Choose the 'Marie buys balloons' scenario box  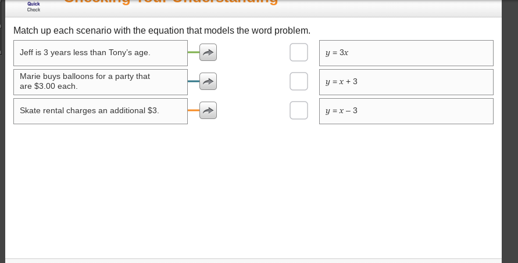click(101, 82)
